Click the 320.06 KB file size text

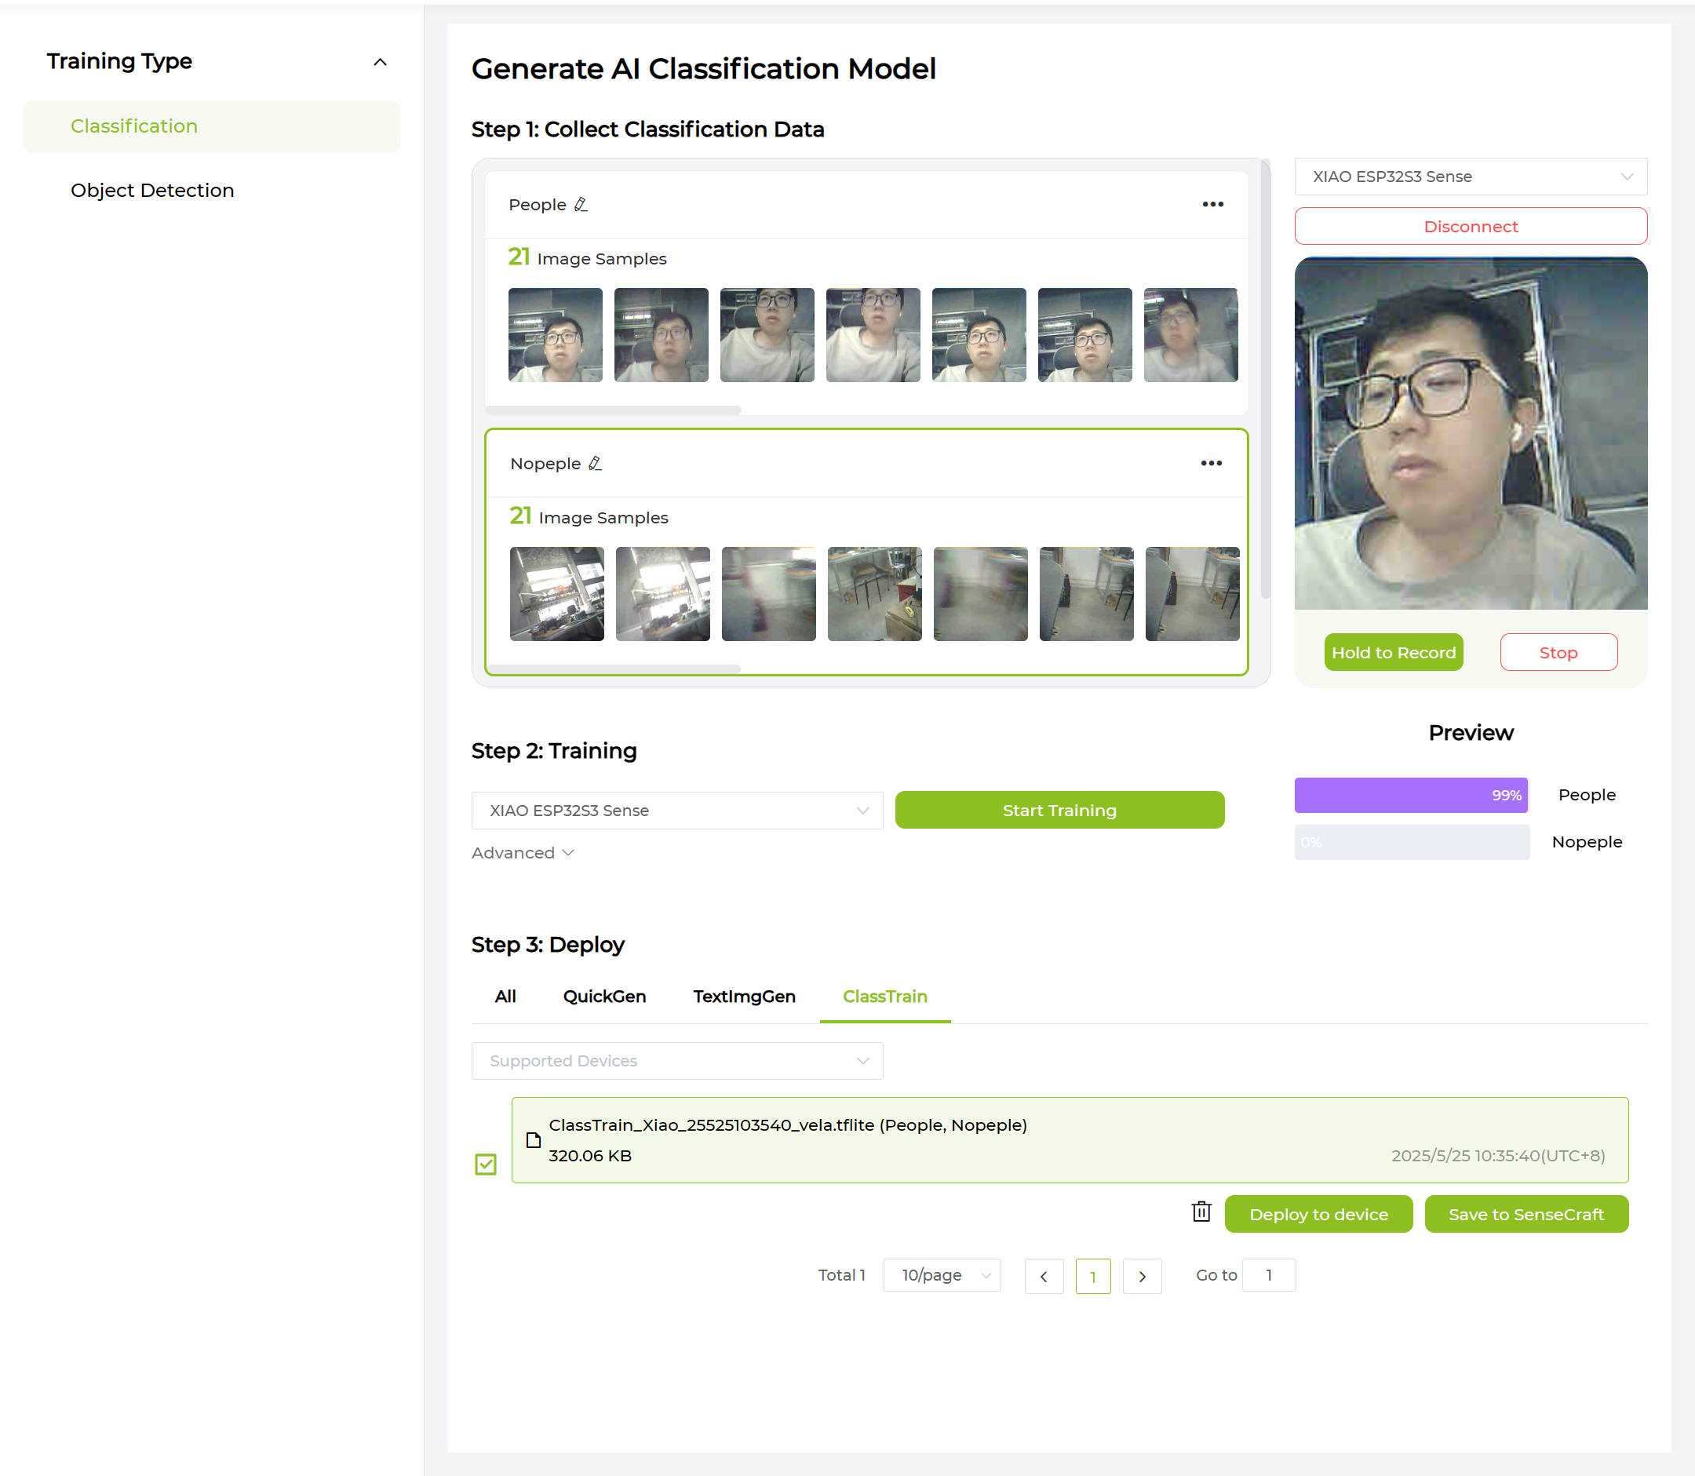589,1156
